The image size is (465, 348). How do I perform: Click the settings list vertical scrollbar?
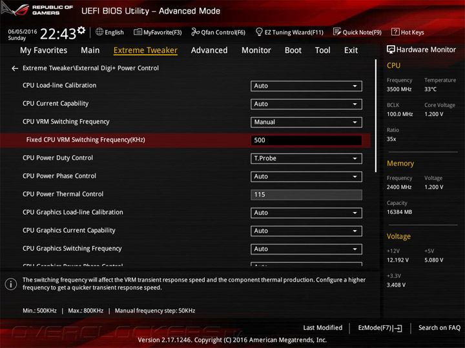376,115
